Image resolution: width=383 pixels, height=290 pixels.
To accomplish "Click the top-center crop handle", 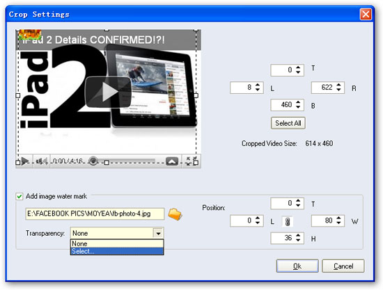I will tap(107, 30).
